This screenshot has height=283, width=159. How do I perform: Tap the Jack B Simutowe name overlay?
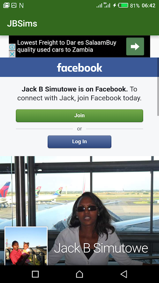pyautogui.click(x=101, y=248)
